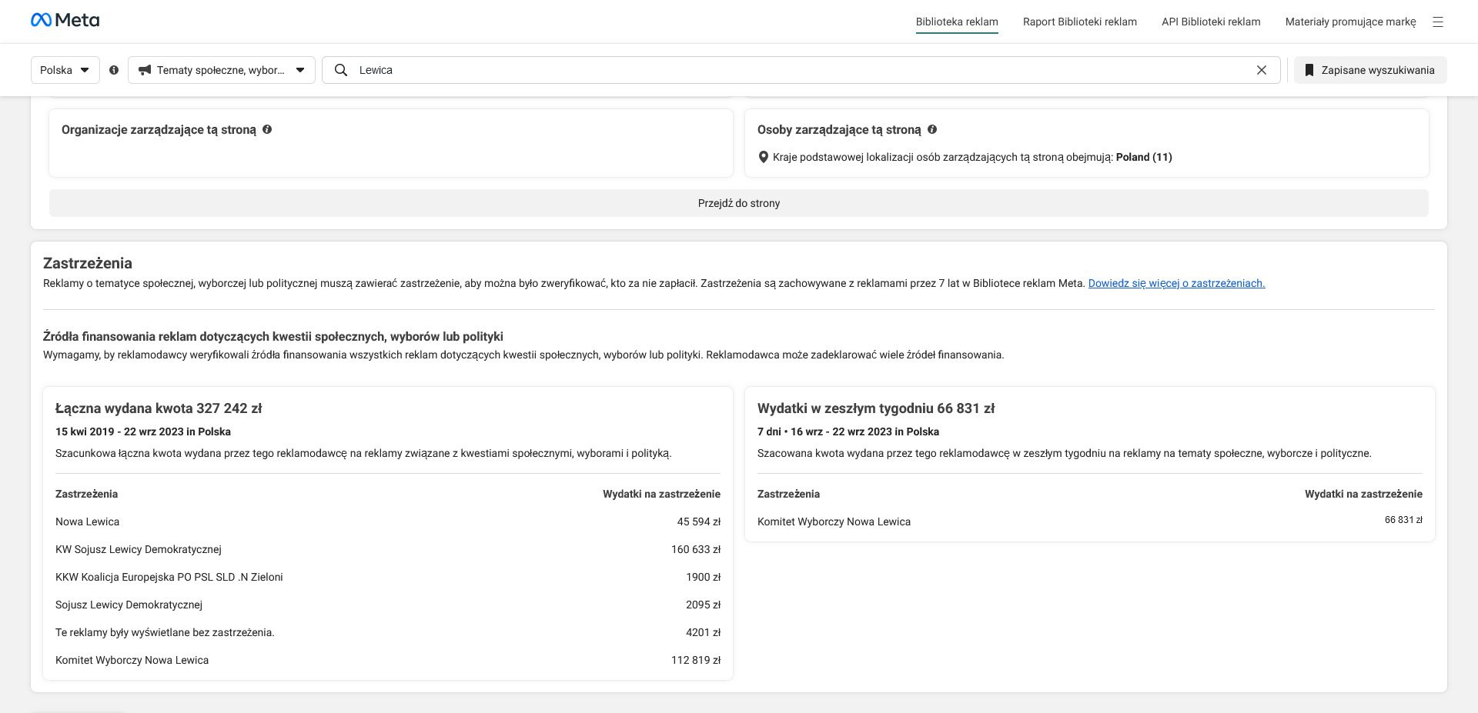This screenshot has width=1478, height=713.
Task: Open the Tematy społeczne category dropdown
Action: pos(222,70)
